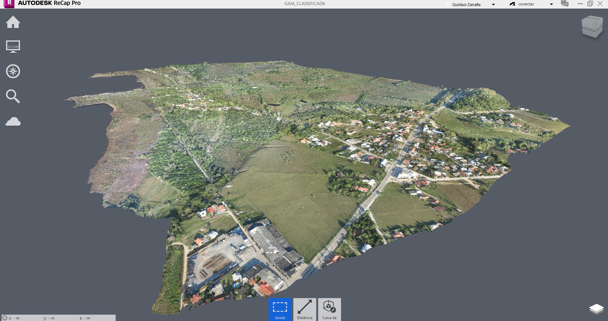Restore down the ReCap Pro window
Screen dimensions: 608x321
[590, 4]
